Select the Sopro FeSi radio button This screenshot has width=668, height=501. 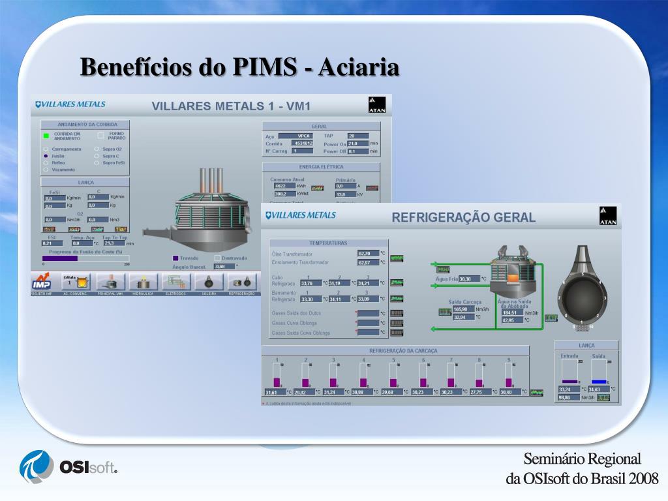click(97, 162)
